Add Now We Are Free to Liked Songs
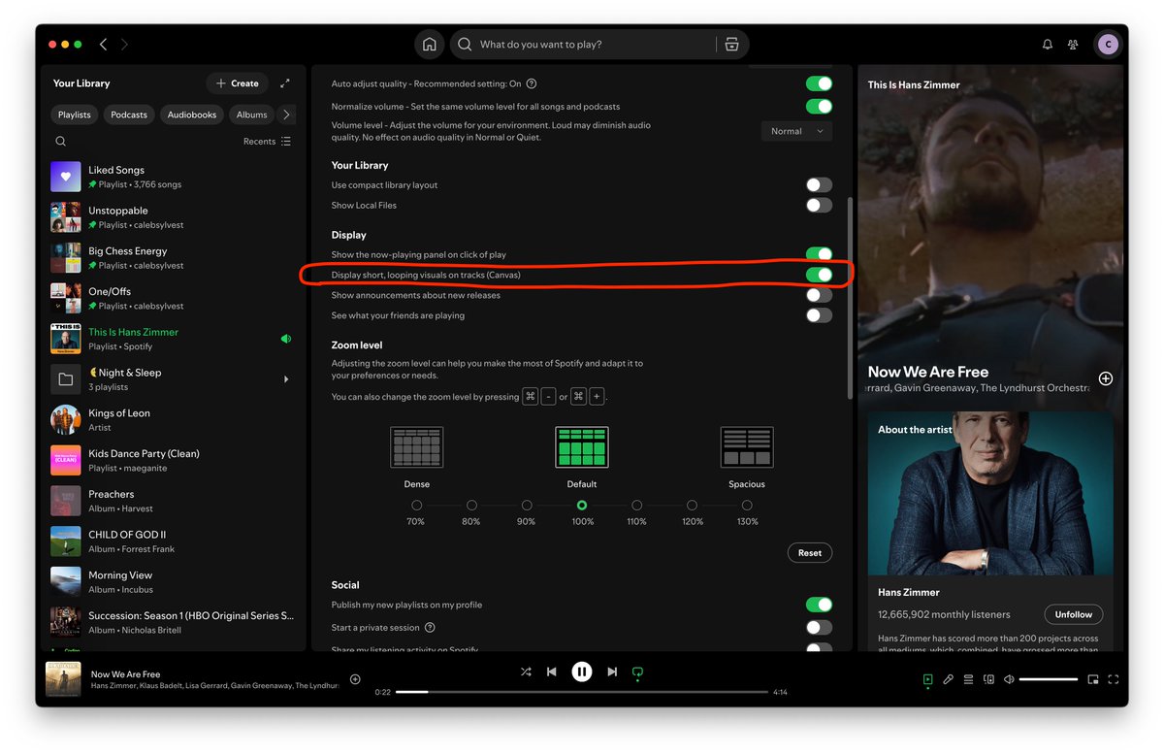 pyautogui.click(x=1106, y=378)
